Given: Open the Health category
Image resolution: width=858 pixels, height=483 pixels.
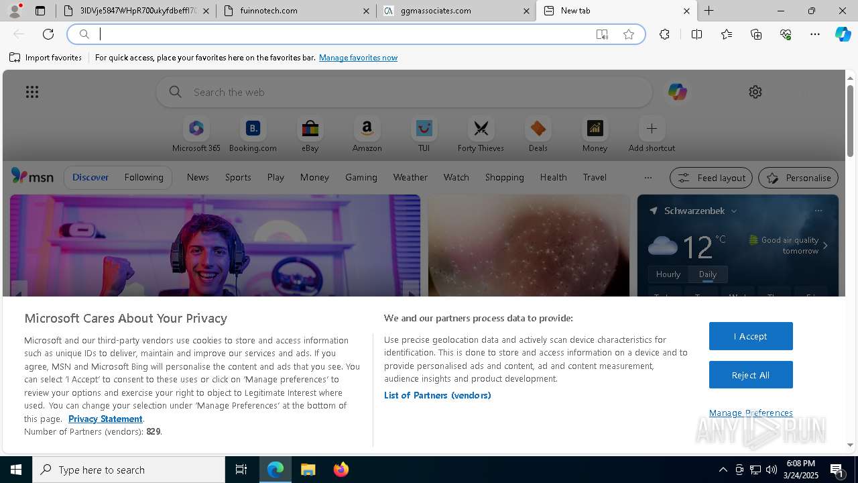Looking at the screenshot, I should pyautogui.click(x=553, y=177).
